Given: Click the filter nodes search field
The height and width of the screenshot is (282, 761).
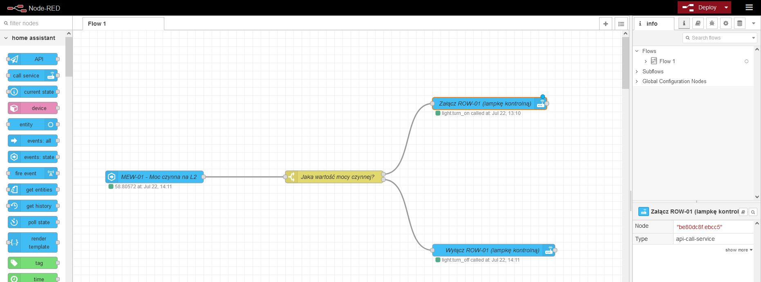Looking at the screenshot, I should tap(37, 23).
